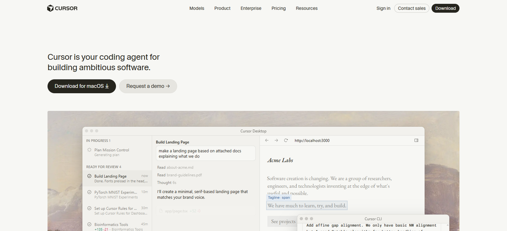This screenshot has width=507, height=231.
Task: Select the Set up Cursor Rules task
Action: 117,211
